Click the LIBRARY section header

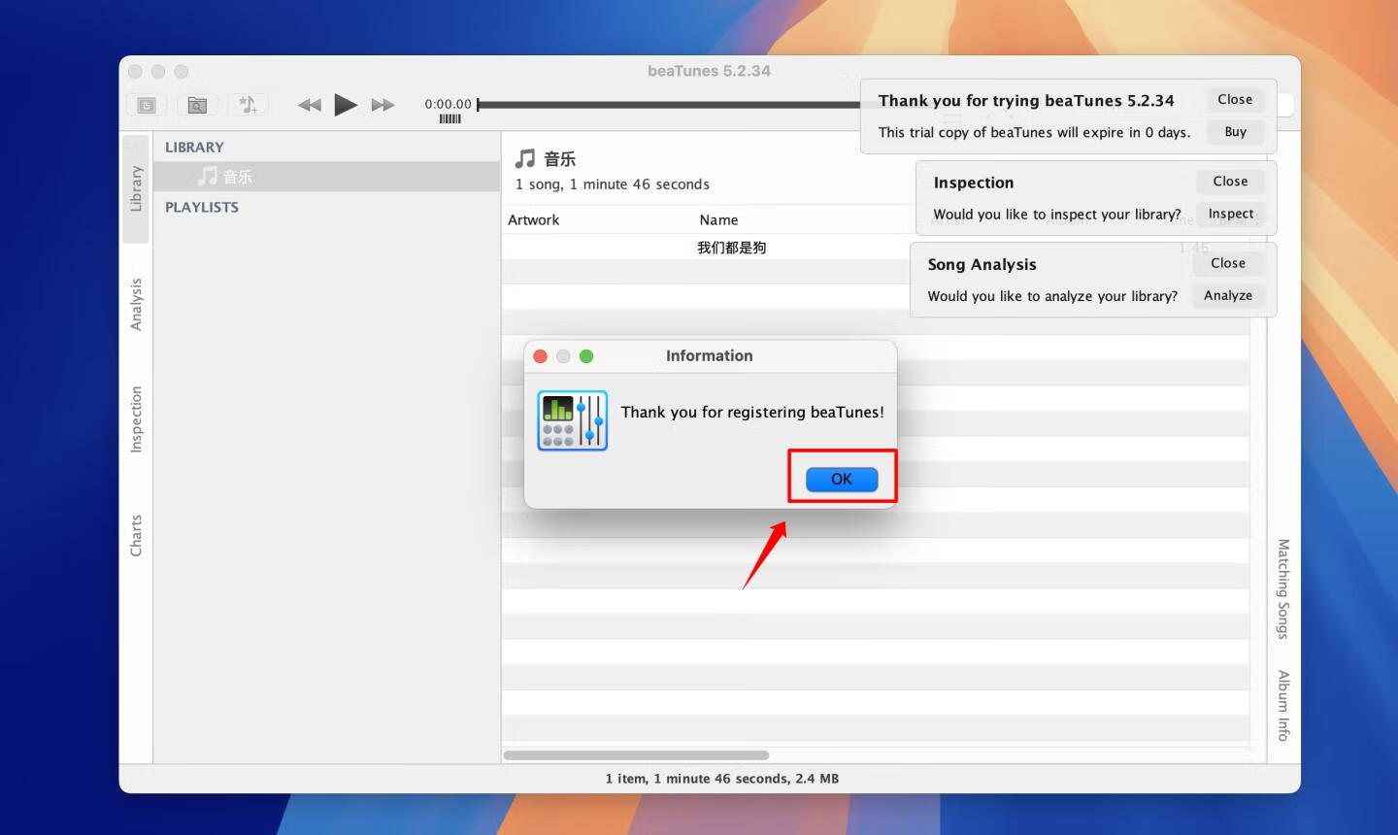(194, 148)
